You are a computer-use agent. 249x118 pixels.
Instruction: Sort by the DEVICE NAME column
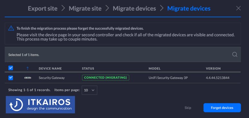coord(50,69)
